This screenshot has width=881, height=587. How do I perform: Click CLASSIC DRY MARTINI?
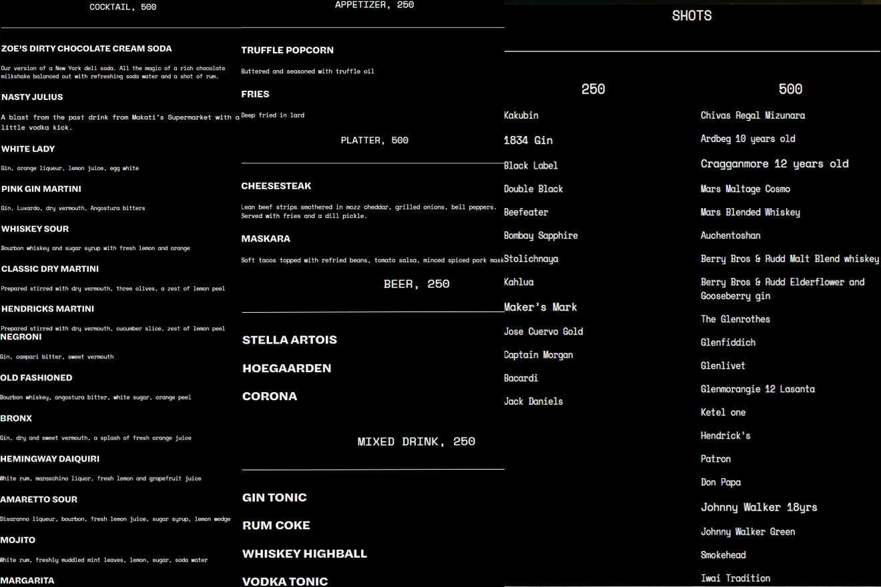click(x=50, y=269)
